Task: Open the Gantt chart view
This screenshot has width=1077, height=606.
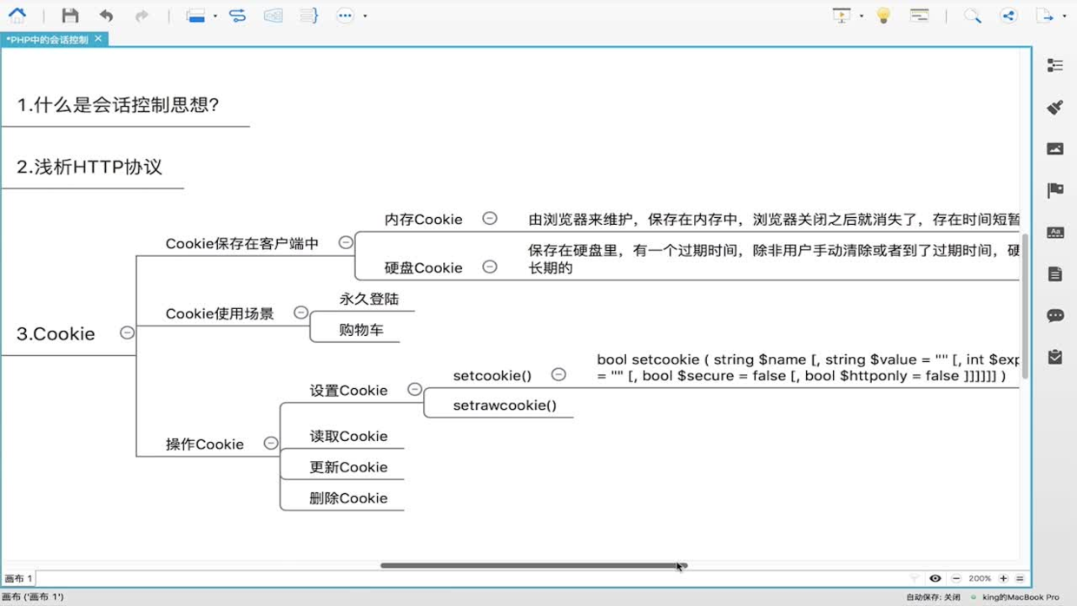Action: coord(919,16)
